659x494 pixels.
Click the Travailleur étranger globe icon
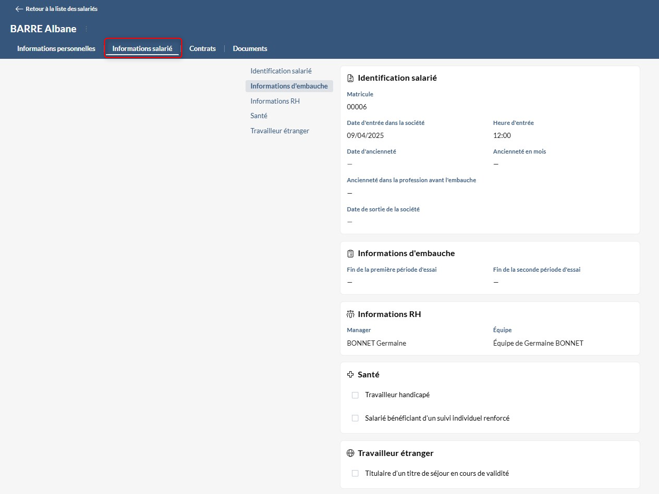350,453
